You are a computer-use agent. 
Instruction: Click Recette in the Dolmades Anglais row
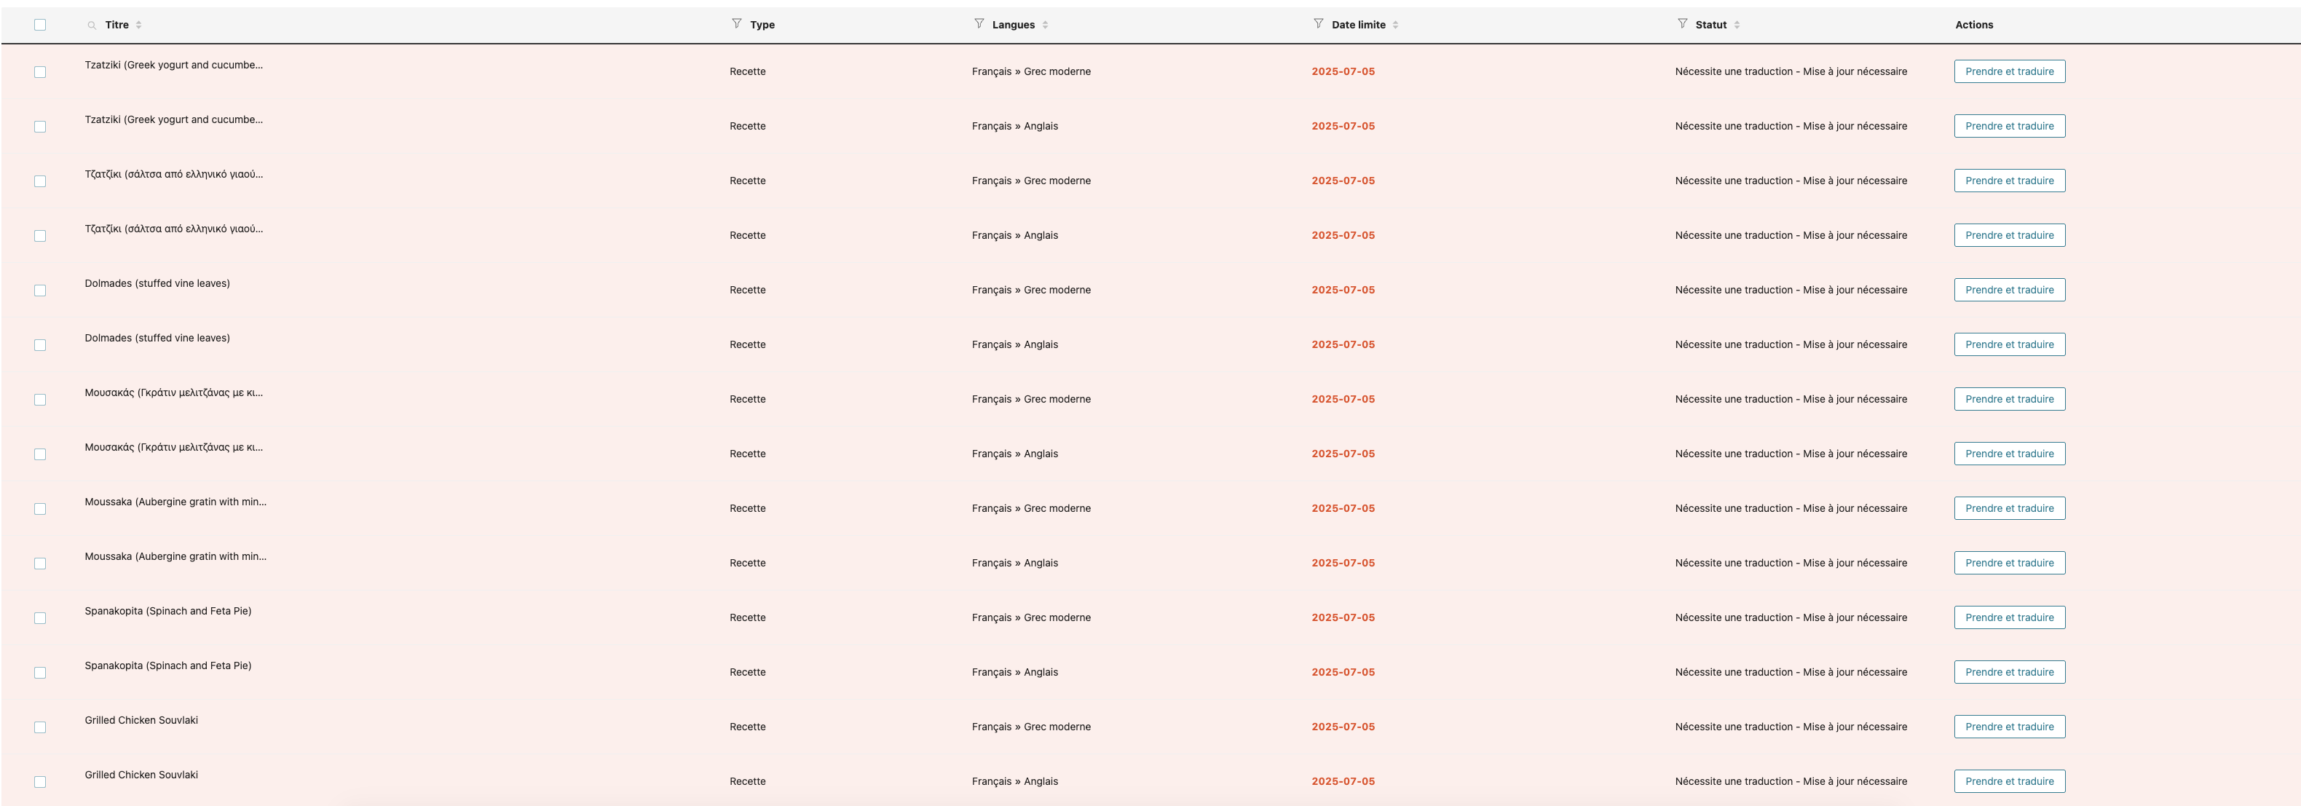[747, 345]
